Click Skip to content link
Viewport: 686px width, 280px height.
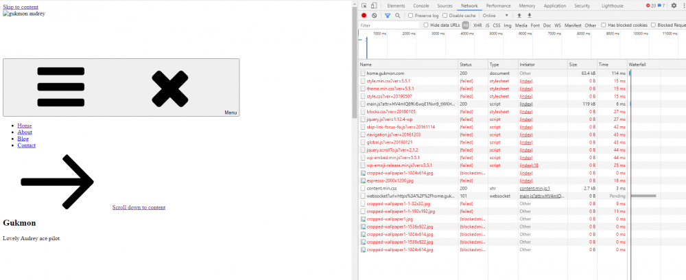21,7
